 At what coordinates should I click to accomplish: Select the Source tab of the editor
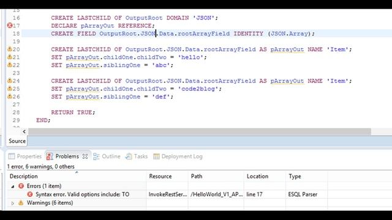click(17, 141)
